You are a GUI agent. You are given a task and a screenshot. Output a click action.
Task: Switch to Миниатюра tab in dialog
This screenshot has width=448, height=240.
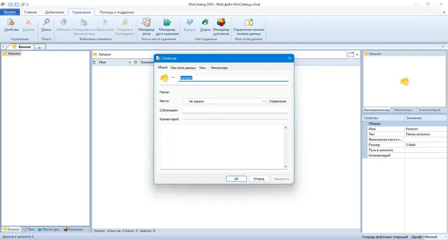tap(219, 68)
